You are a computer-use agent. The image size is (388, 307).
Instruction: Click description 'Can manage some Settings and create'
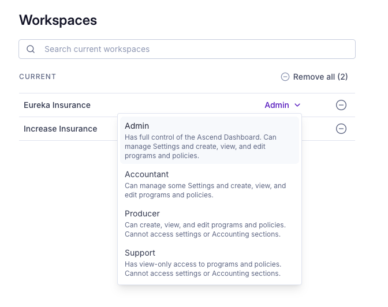point(205,190)
